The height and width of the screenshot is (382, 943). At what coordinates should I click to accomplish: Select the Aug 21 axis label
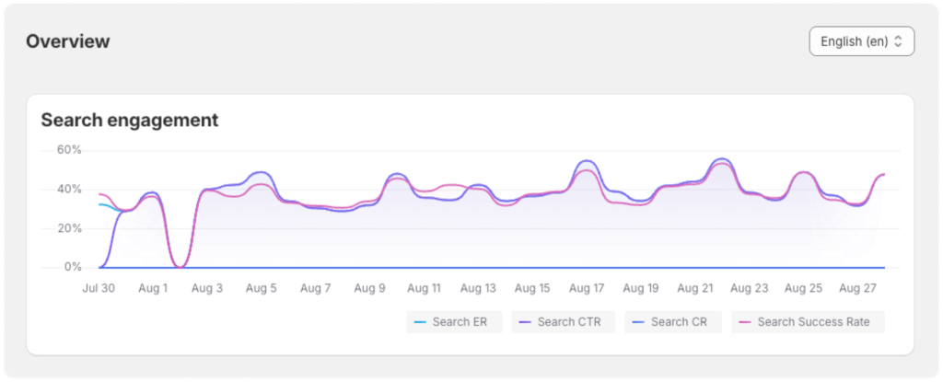click(694, 289)
